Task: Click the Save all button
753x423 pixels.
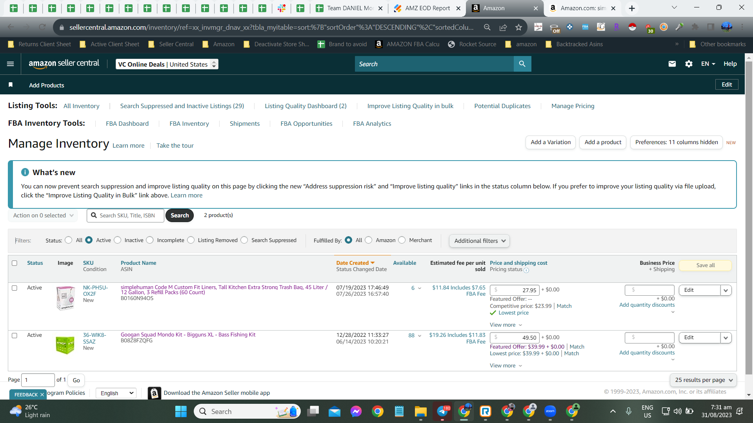Action: [x=705, y=265]
